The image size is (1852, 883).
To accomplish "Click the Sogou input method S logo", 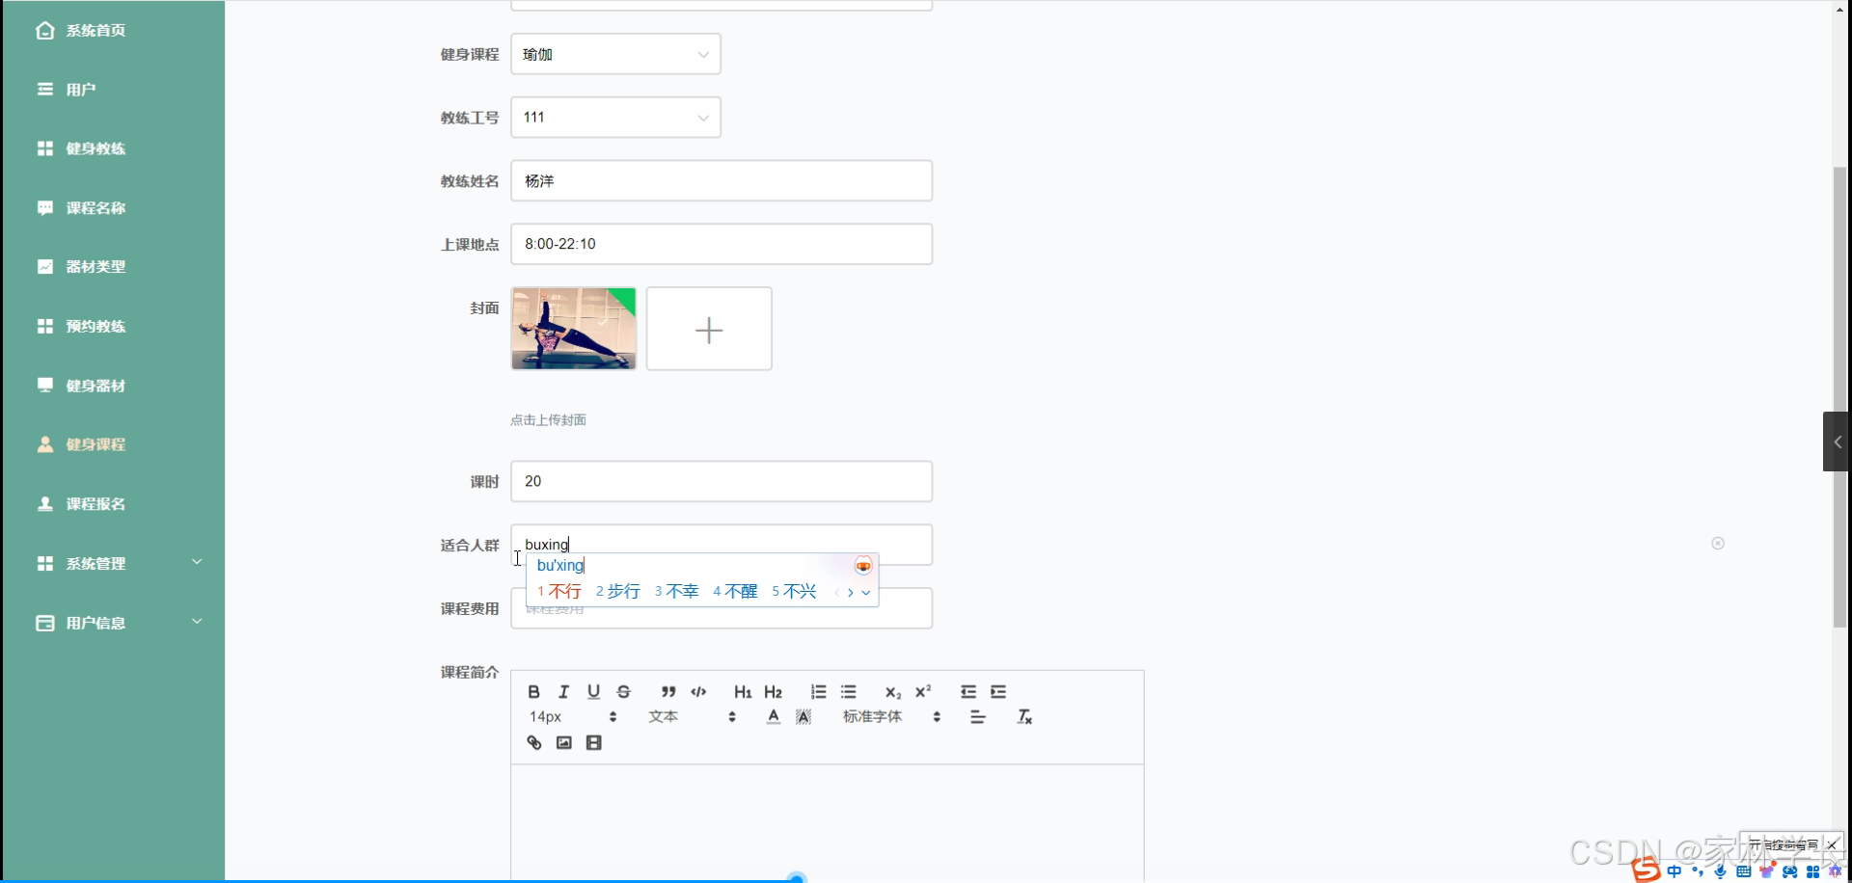I will [x=1646, y=870].
